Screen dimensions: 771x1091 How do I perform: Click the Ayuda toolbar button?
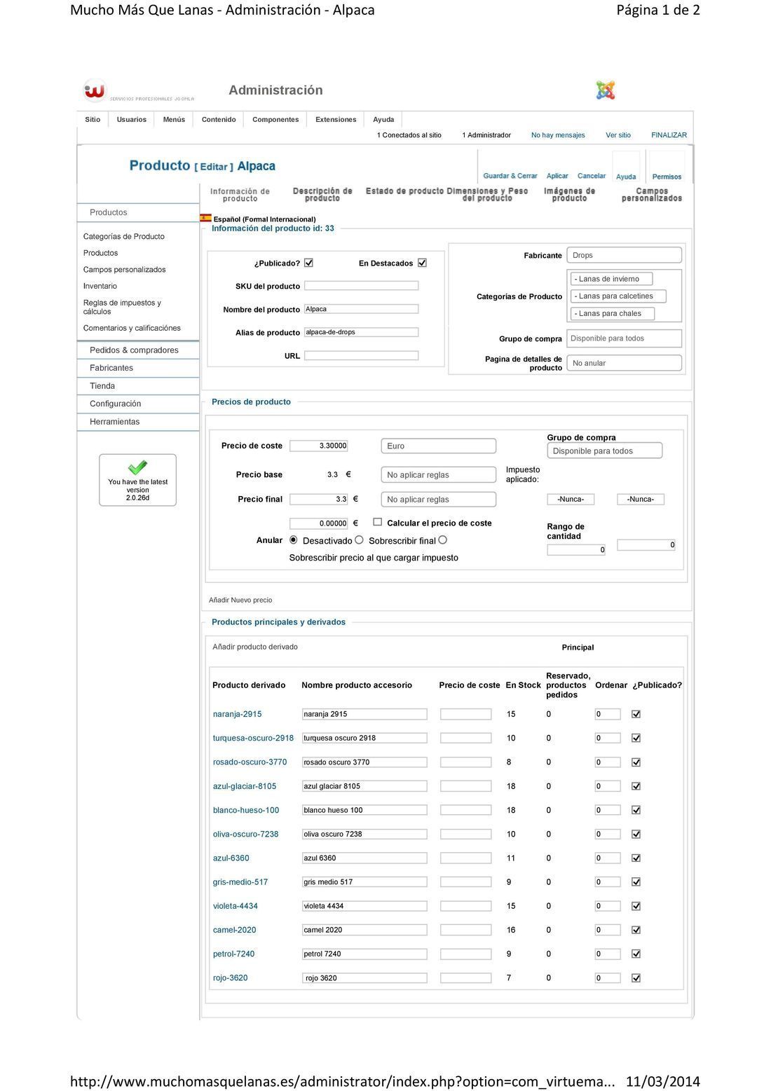[x=626, y=177]
